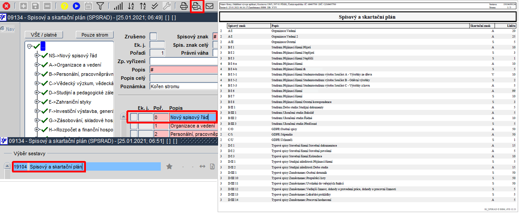Click the save diskette icon
Screen dimensions: 519x213
tap(36, 6)
